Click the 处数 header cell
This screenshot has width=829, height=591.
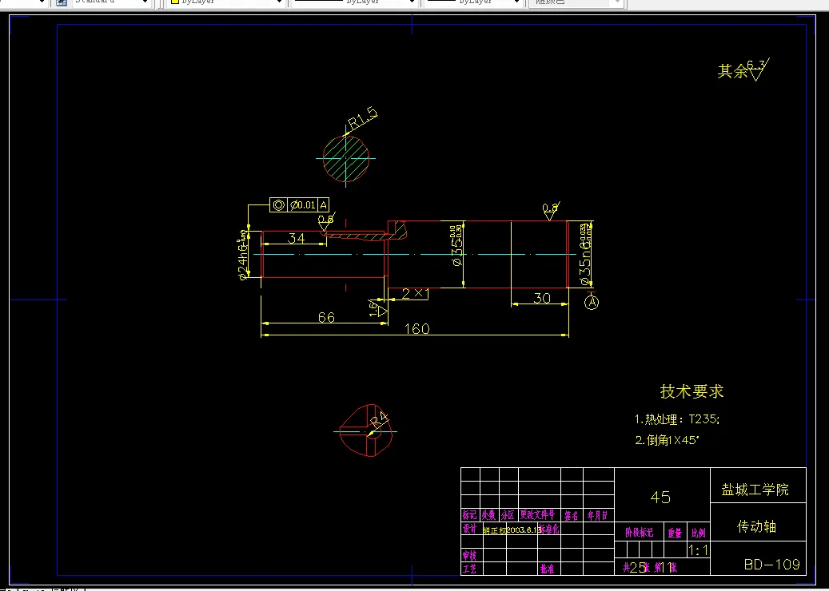pos(488,515)
